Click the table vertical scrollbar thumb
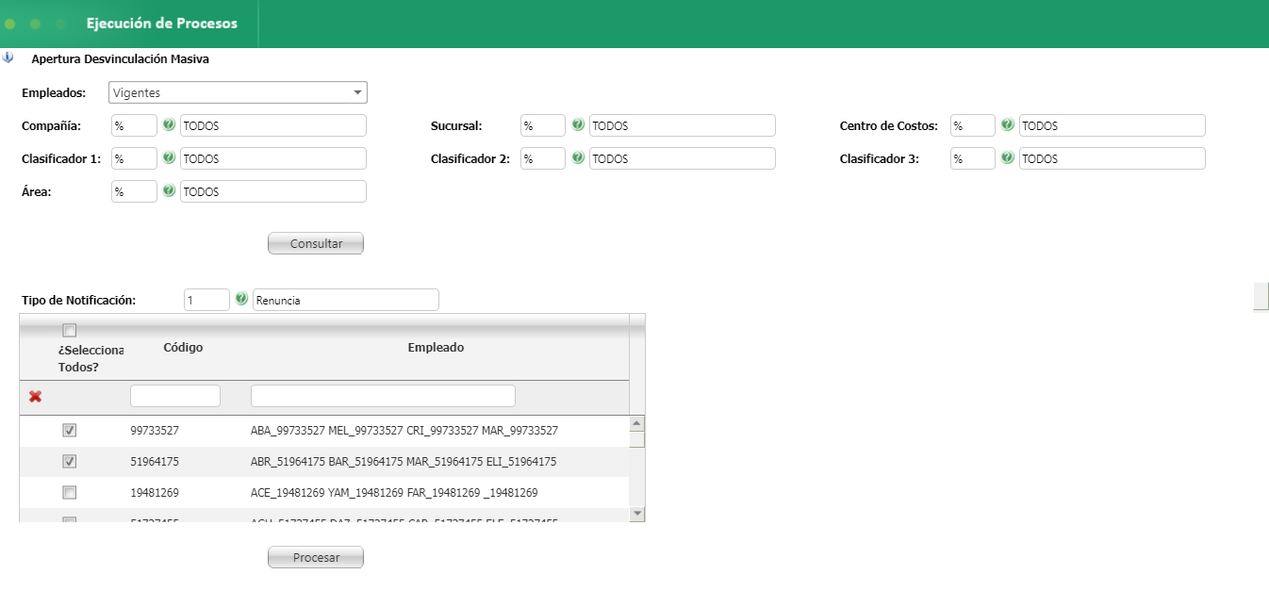Screen dimensions: 1269x591 tap(637, 439)
